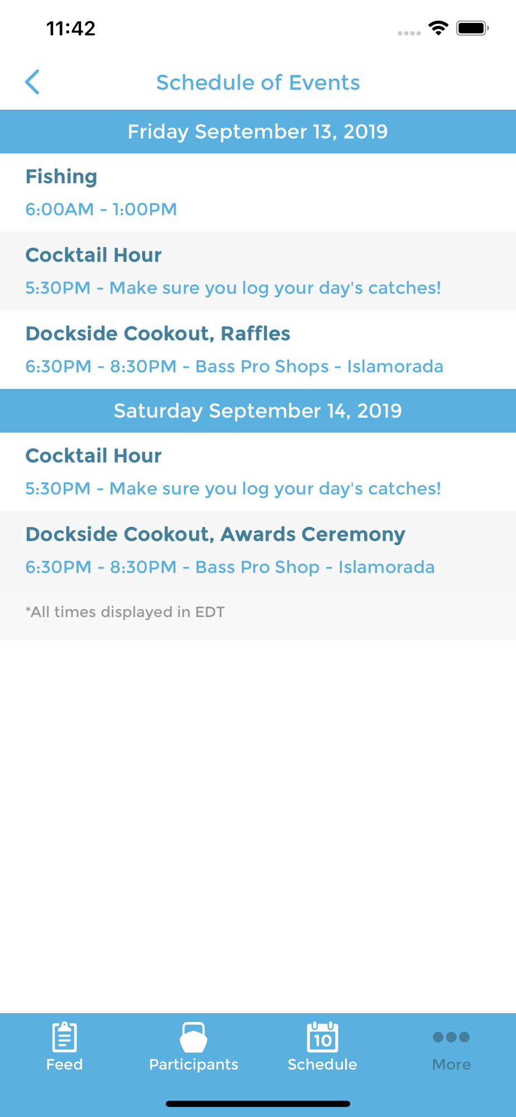The height and width of the screenshot is (1117, 516).
Task: Open the Schedule tab label
Action: (x=322, y=1065)
